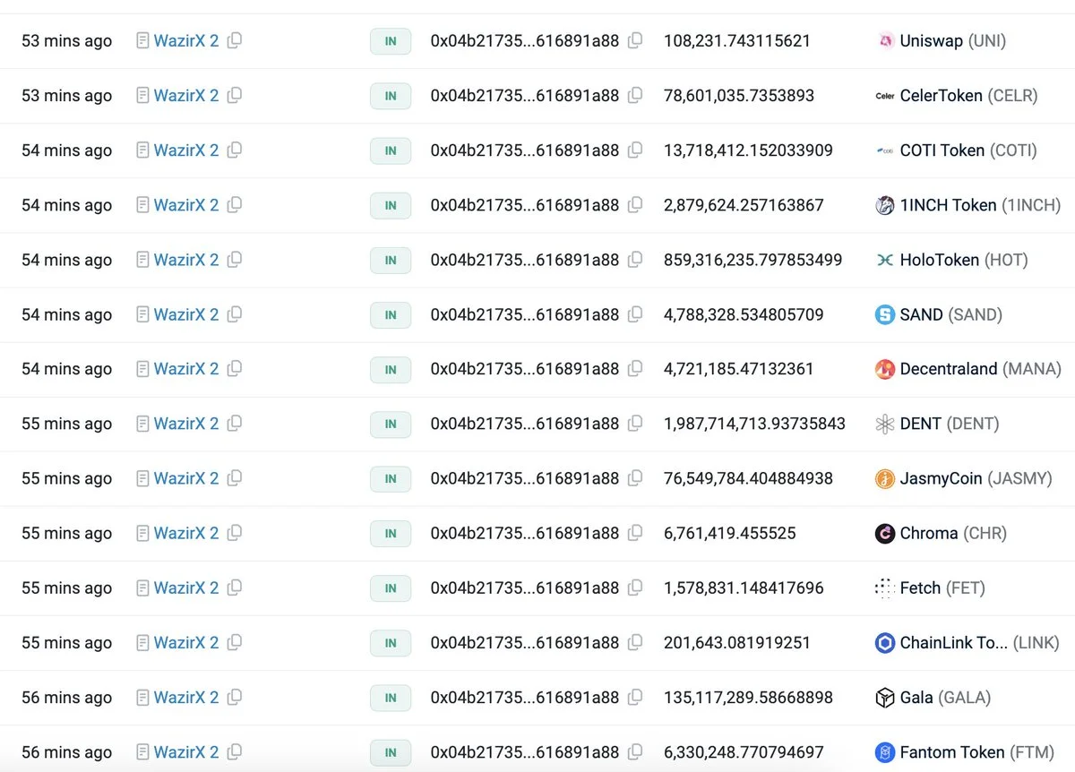Copy 0x04b21735 address in DENT row
The height and width of the screenshot is (772, 1075).
pyautogui.click(x=635, y=423)
